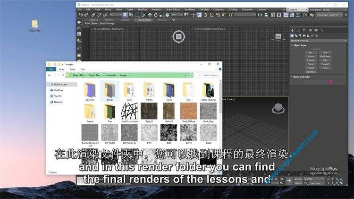Click the Cylinder primitive button
This screenshot has height=199, width=354.
[311, 60]
